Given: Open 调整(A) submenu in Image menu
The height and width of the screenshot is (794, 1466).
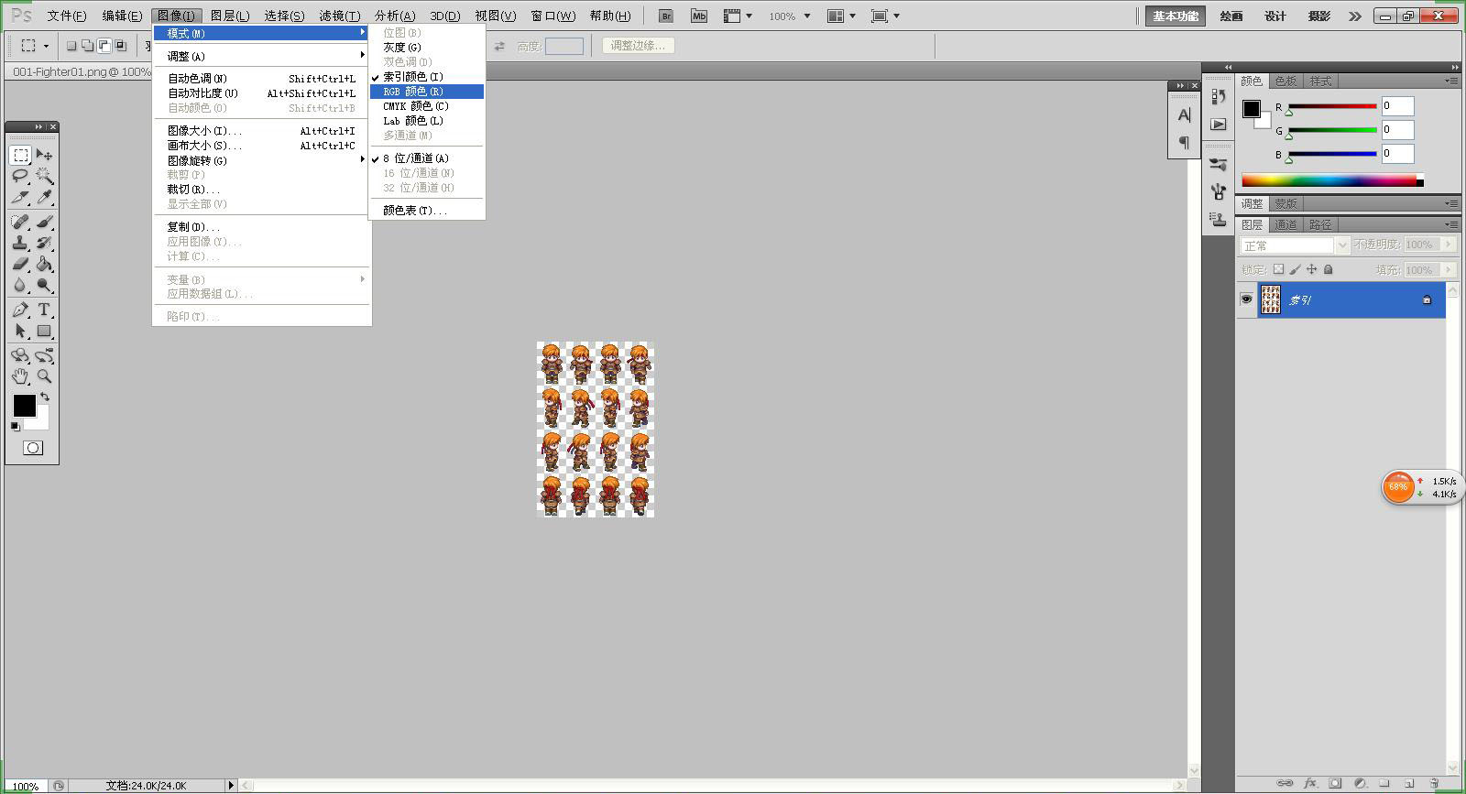Looking at the screenshot, I should 262,56.
